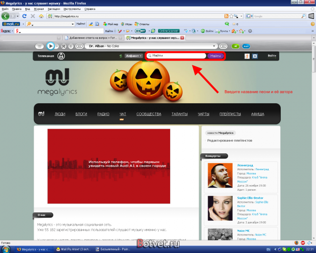
Task: Focus the site's Найти search field
Action: pyautogui.click(x=176, y=56)
